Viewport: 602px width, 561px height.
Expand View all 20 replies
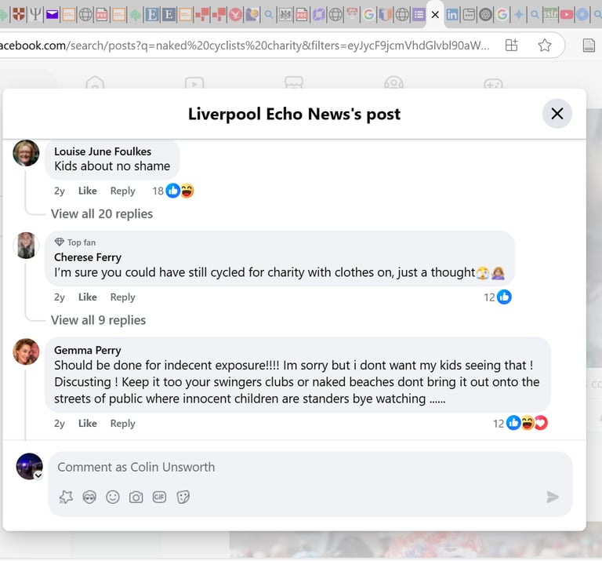point(102,213)
